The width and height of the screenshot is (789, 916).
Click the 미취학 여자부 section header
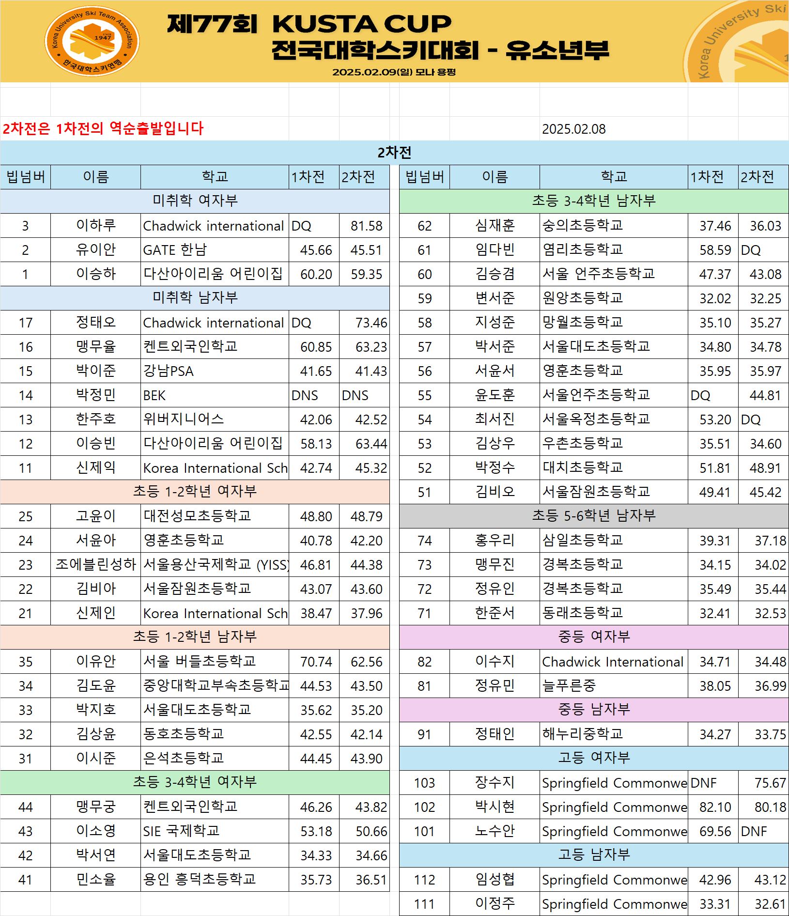coord(195,201)
